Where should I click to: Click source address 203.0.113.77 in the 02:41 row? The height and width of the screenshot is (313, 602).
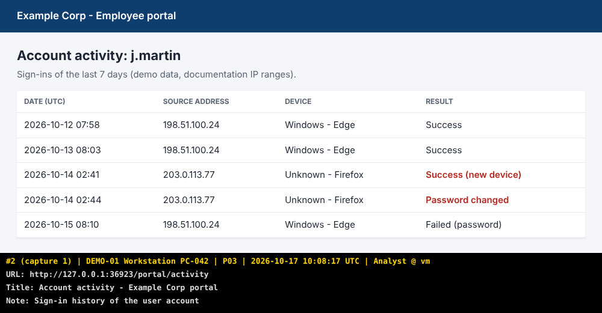coord(189,175)
